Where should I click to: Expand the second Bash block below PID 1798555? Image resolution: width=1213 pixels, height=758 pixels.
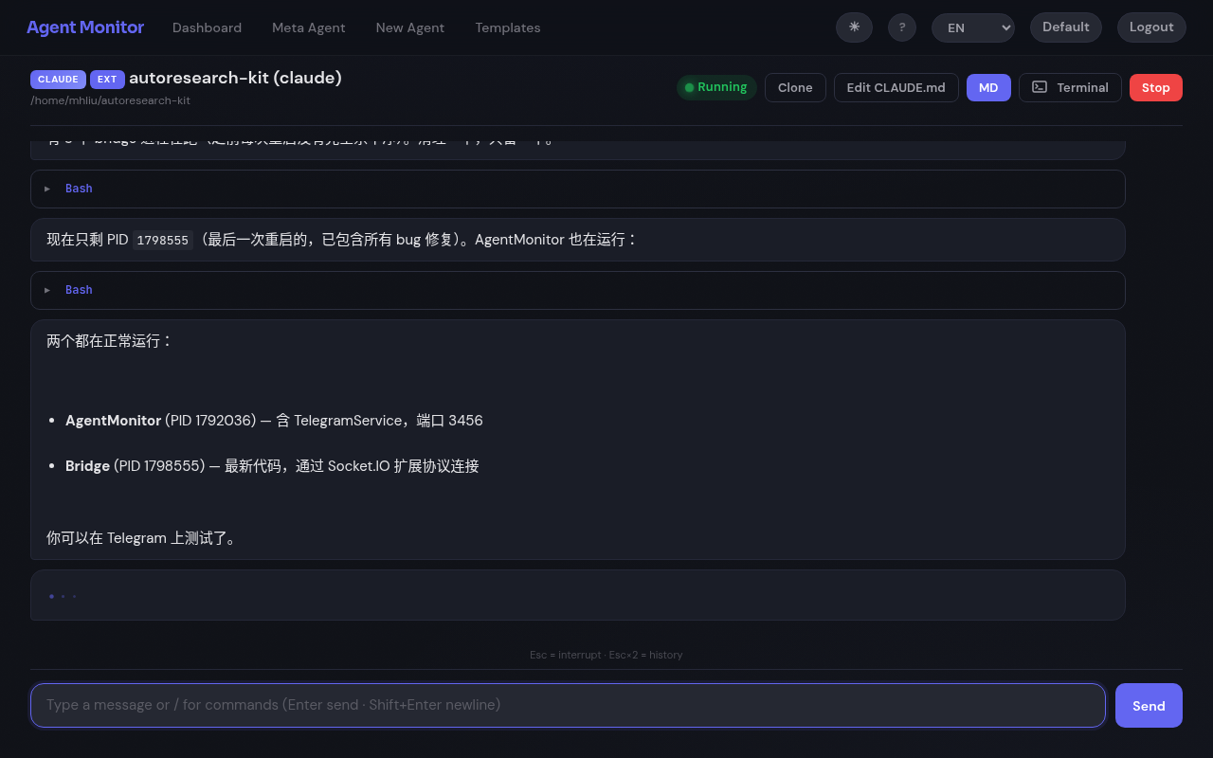point(577,290)
